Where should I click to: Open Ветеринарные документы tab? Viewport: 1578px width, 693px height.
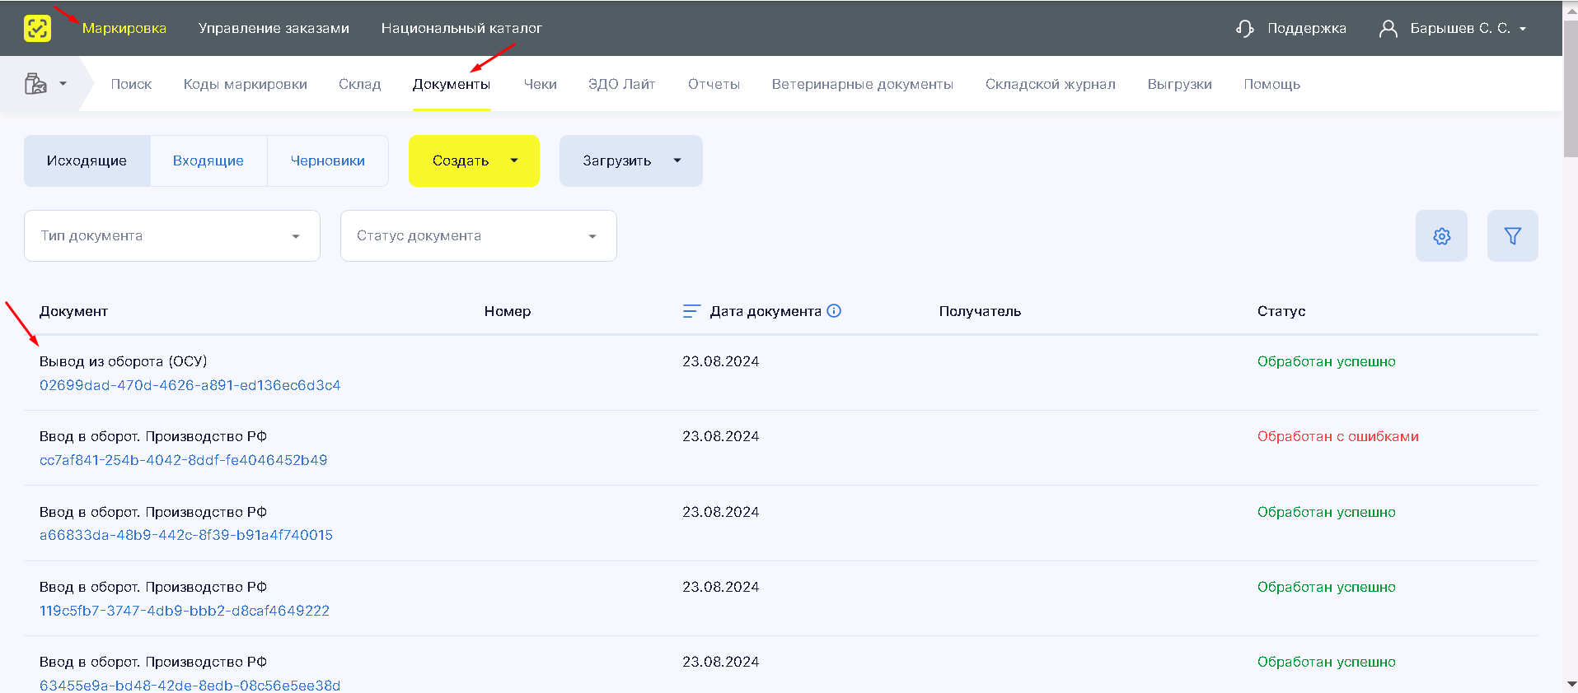[x=862, y=84]
